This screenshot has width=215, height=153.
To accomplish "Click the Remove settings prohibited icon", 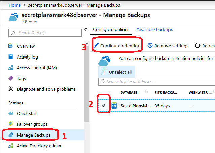I will 150,45.
